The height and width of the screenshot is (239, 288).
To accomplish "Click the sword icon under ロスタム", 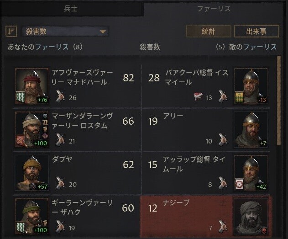I will (x=60, y=140).
